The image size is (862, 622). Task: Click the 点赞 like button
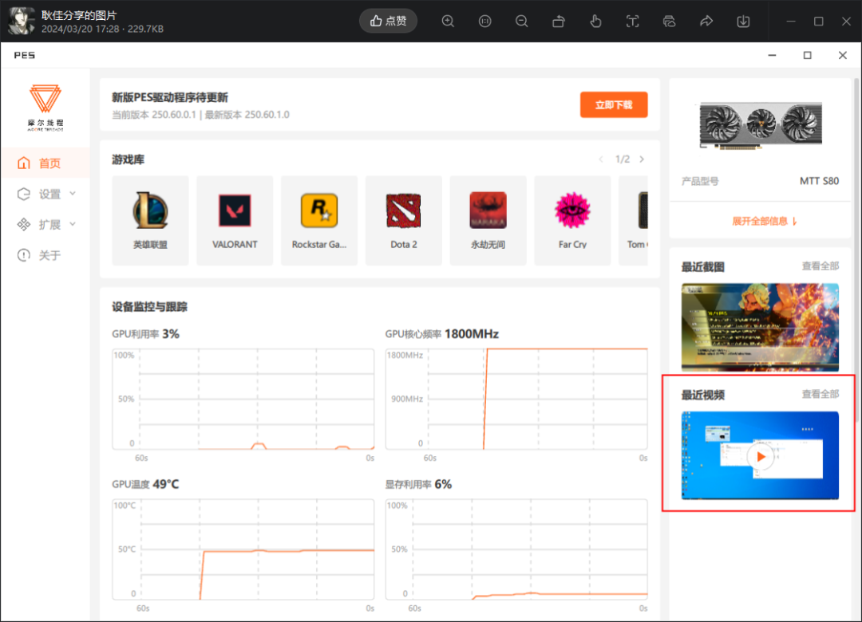click(x=388, y=21)
